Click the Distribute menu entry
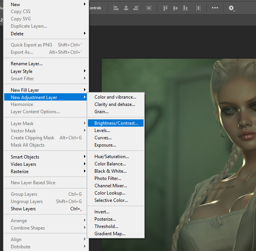The width and height of the screenshot is (256, 251). click(46, 247)
